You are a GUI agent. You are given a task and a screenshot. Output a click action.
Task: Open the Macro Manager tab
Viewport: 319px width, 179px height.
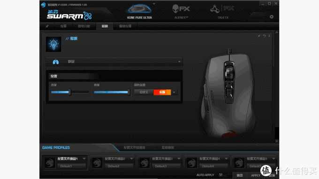[x=168, y=148]
